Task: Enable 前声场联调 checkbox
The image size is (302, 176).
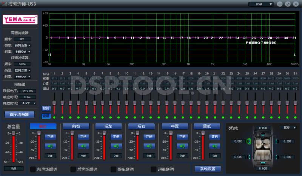Action: (33, 169)
